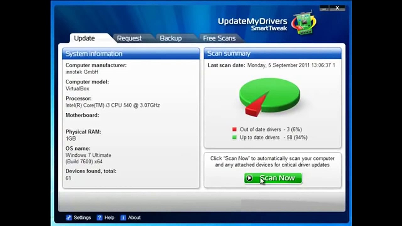Open the Free Scans tab
The width and height of the screenshot is (402, 226).
pos(219,38)
